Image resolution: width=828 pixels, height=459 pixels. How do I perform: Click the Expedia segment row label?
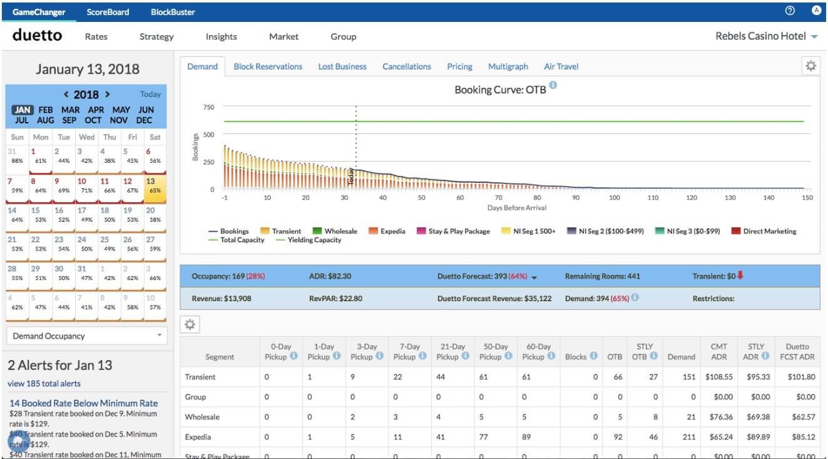point(198,437)
